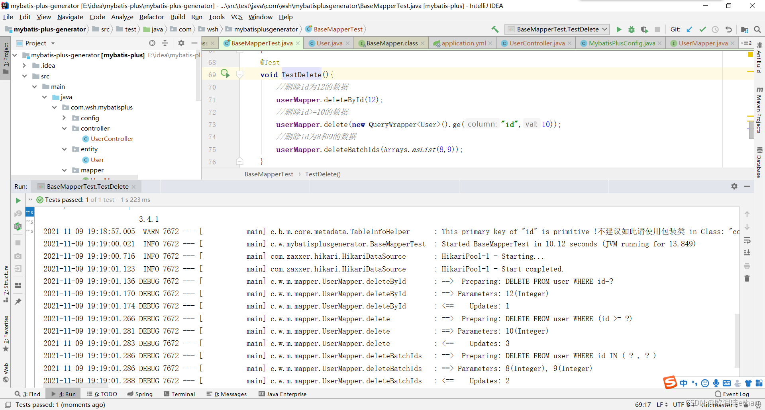Click locate file crosshair icon in Project panel
The width and height of the screenshot is (765, 410).
click(152, 43)
